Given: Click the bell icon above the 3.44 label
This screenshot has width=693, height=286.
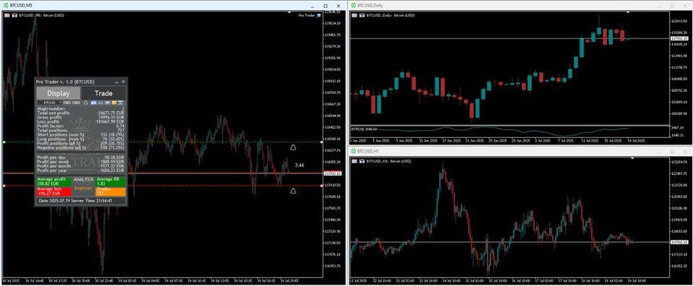Looking at the screenshot, I should pos(293,147).
